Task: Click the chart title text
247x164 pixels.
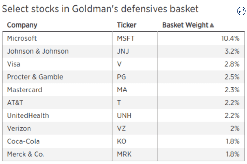Action: (x=100, y=9)
